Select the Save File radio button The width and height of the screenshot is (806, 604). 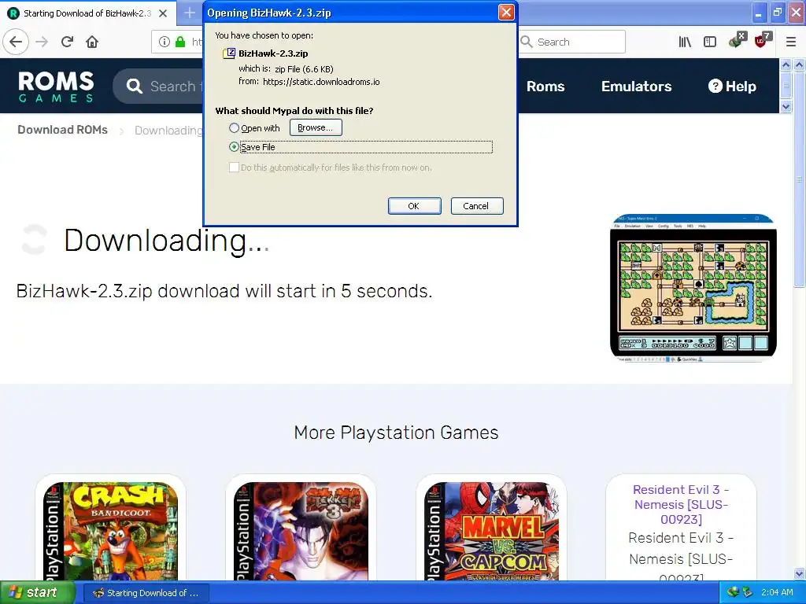pyautogui.click(x=234, y=147)
